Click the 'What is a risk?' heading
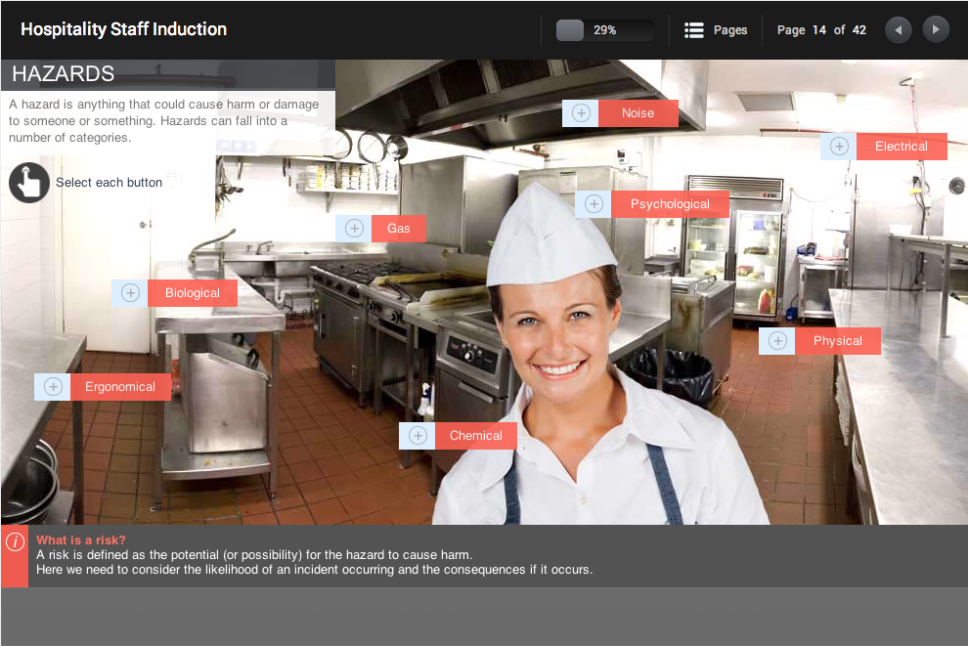The height and width of the screenshot is (646, 968). [81, 539]
